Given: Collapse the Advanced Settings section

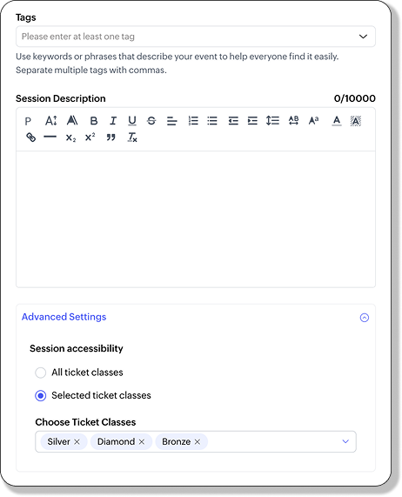Looking at the screenshot, I should point(365,318).
